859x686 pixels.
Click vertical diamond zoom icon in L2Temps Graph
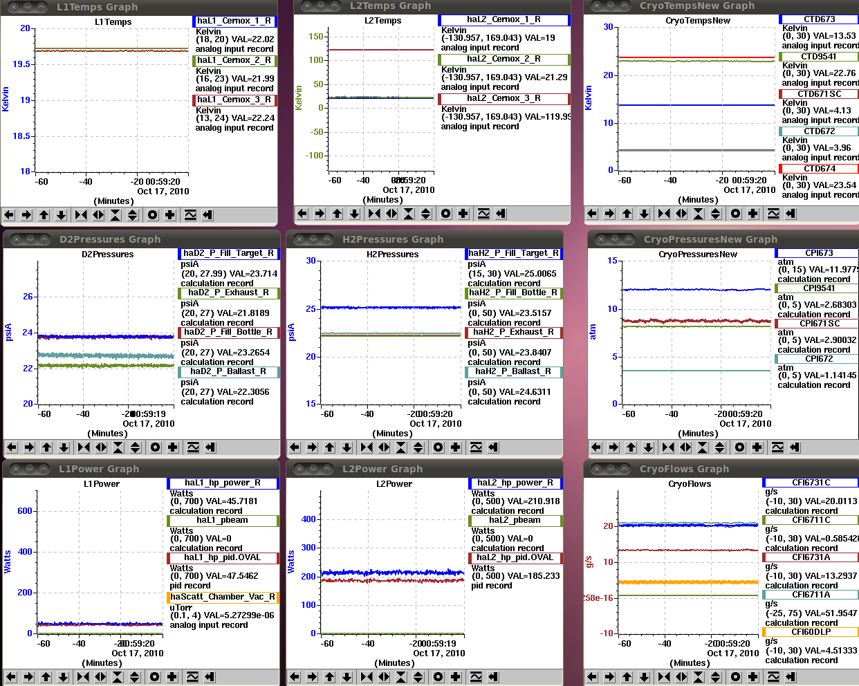(x=426, y=214)
